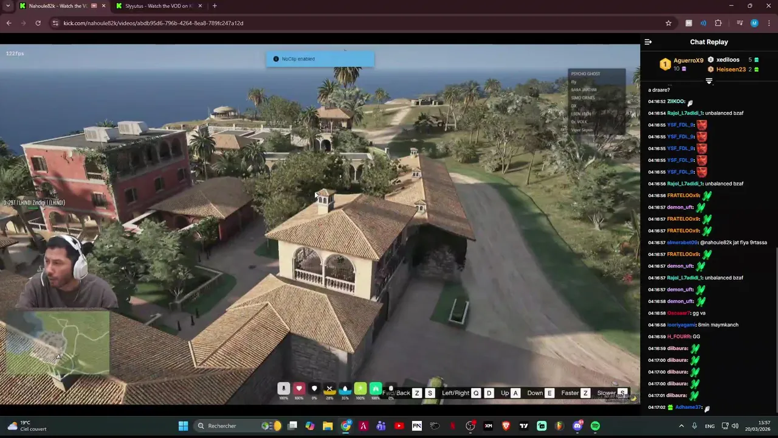Click the A key hint for Up
The width and height of the screenshot is (778, 438).
[x=515, y=394]
